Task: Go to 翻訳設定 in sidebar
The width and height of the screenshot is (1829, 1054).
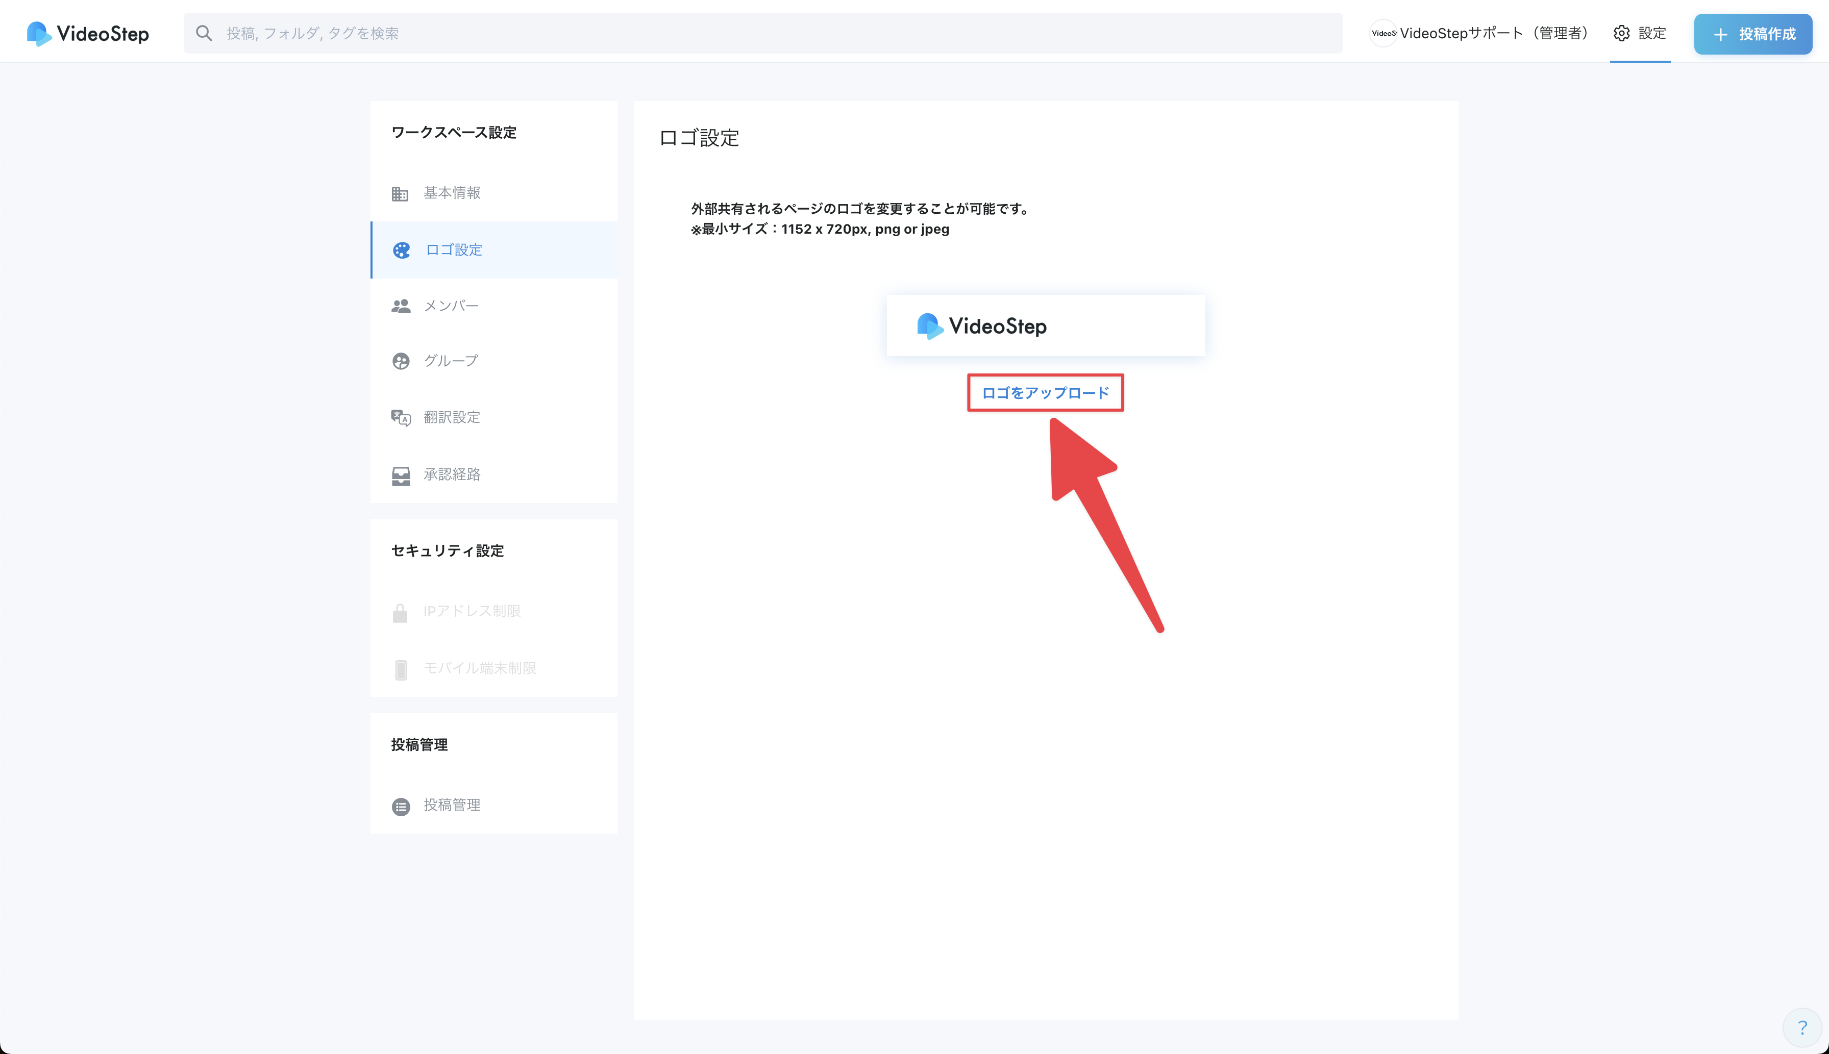Action: [452, 418]
